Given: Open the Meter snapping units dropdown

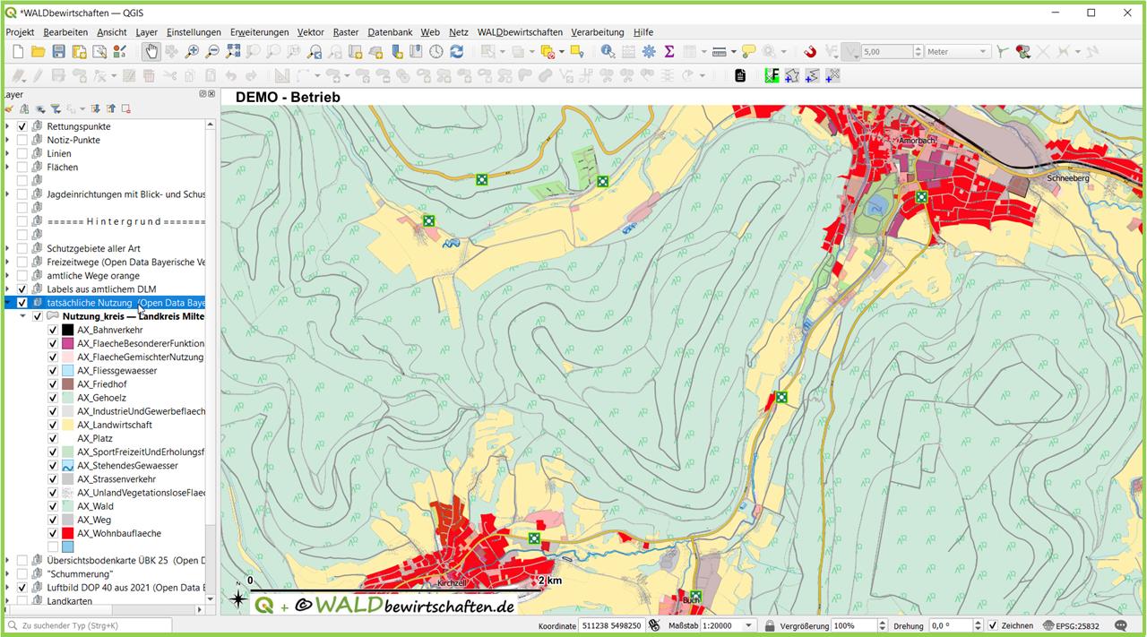Looking at the screenshot, I should pyautogui.click(x=956, y=52).
